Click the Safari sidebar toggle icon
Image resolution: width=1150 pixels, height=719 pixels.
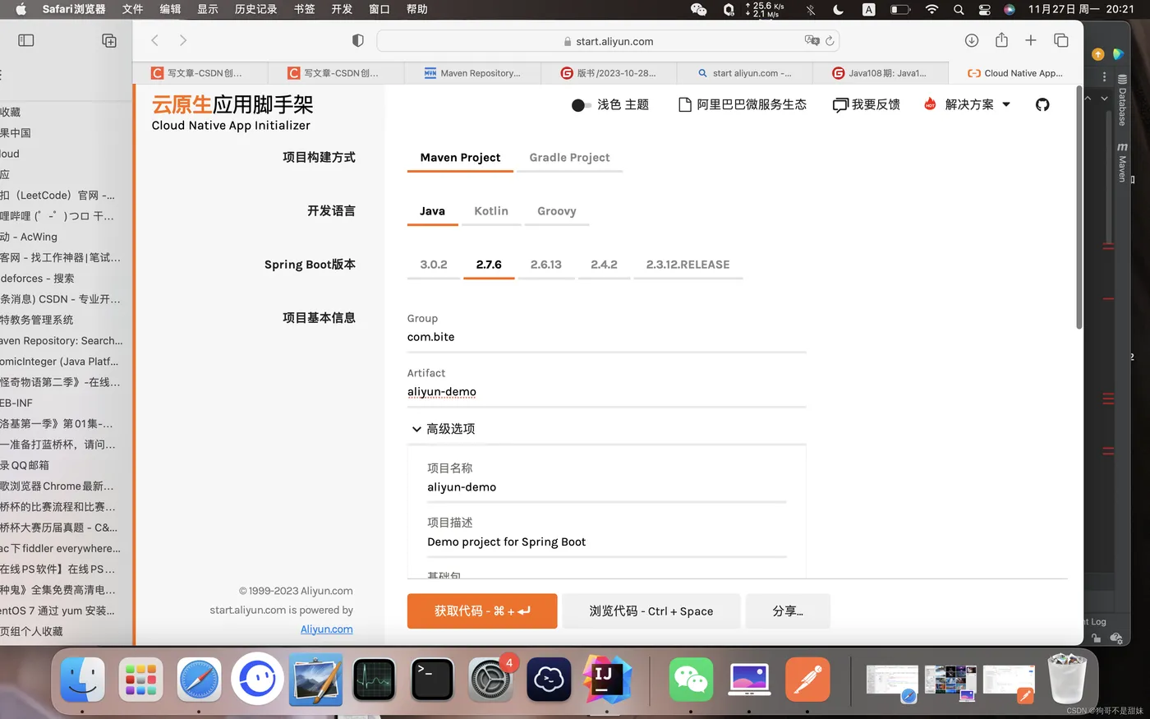point(26,40)
